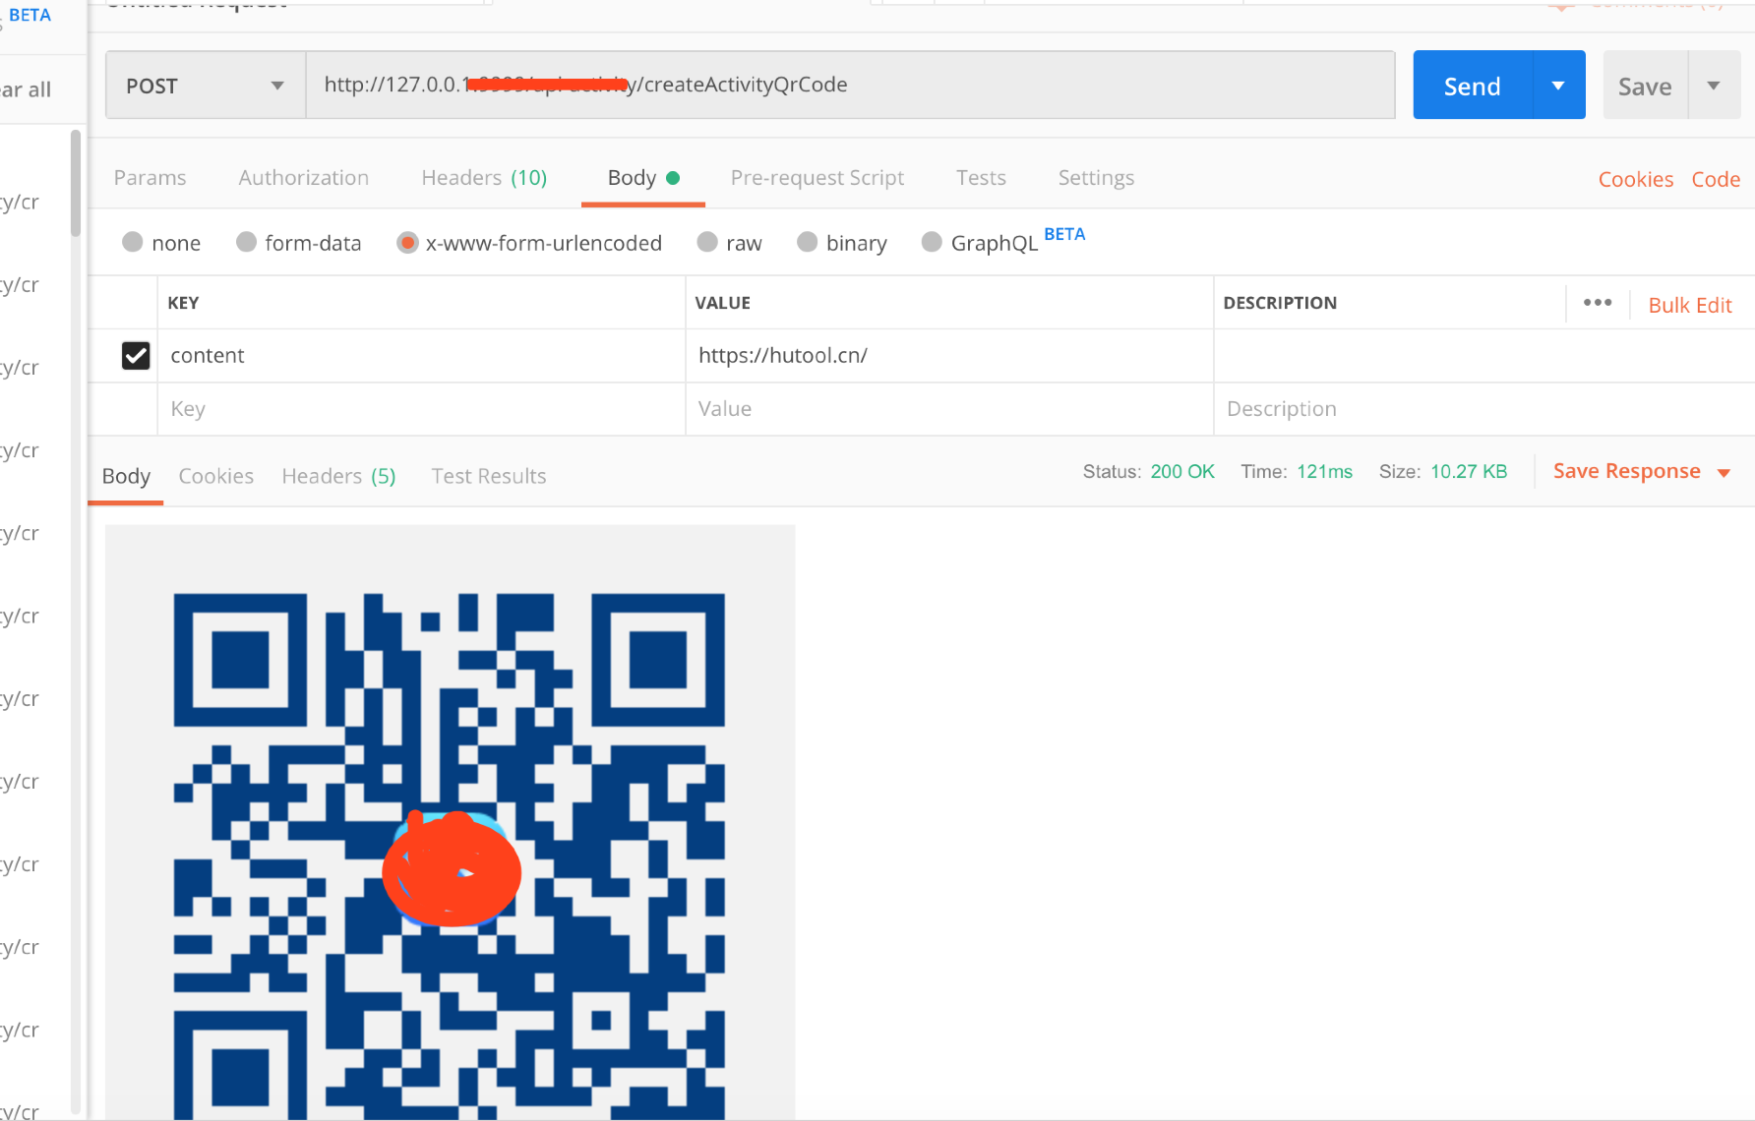Image resolution: width=1755 pixels, height=1121 pixels.
Task: Choose the GraphQL body format
Action: click(931, 242)
